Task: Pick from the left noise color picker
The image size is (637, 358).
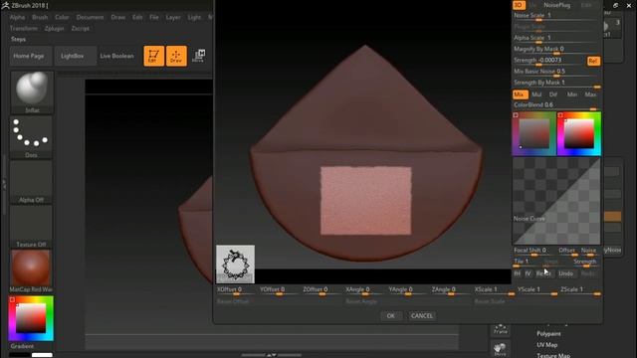Action: click(x=534, y=134)
